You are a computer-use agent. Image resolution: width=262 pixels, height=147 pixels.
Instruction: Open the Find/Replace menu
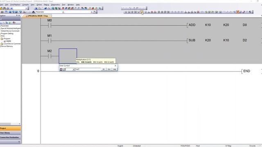pyautogui.click(x=15, y=4)
